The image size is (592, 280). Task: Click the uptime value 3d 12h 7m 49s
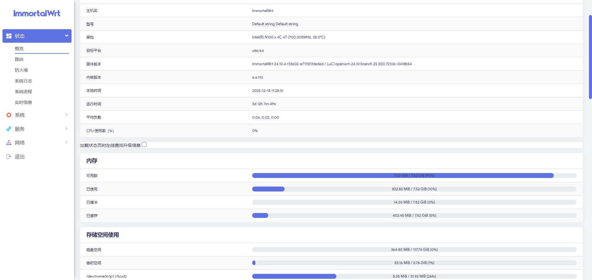[264, 104]
